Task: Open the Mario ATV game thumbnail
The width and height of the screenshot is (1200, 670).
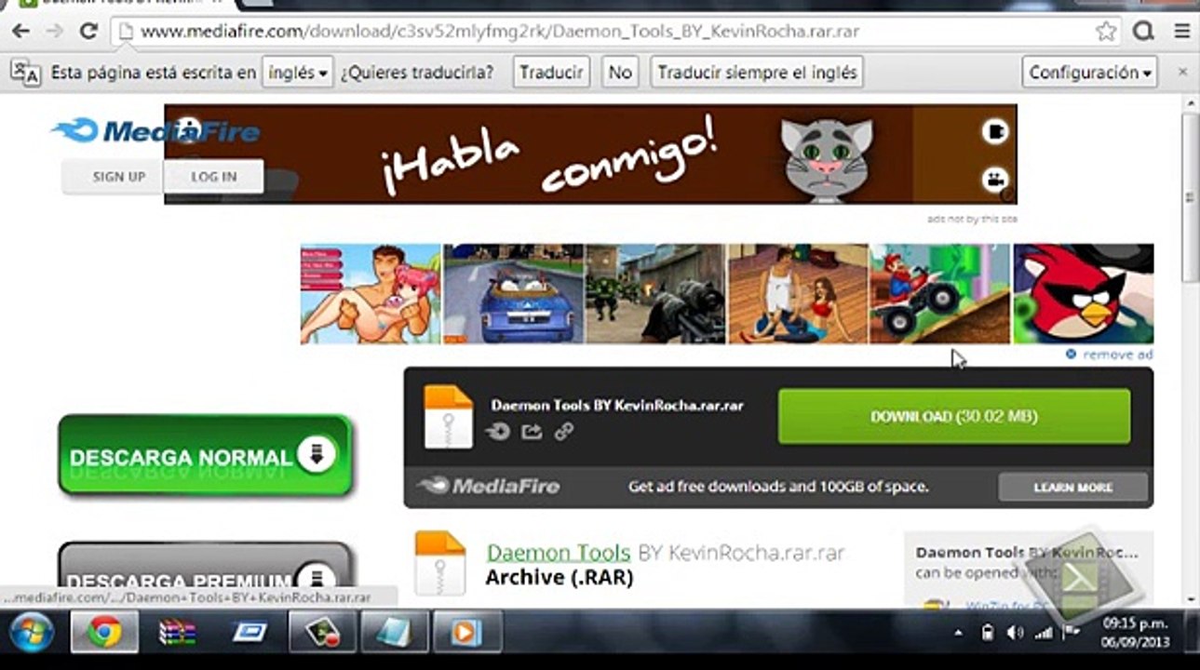Action: click(940, 294)
